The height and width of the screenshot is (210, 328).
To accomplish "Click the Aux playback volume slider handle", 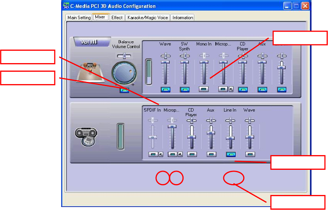I will (x=262, y=62).
